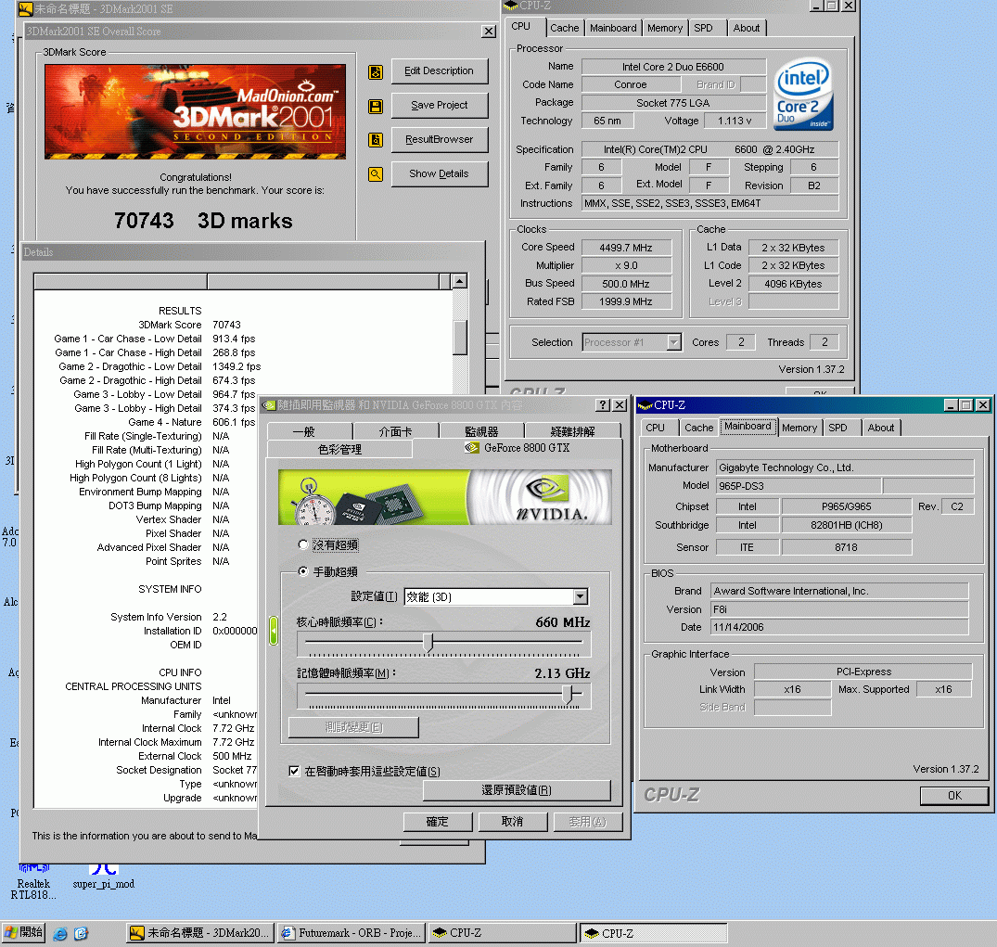Click the green side panel expander handle
Image resolution: width=997 pixels, height=947 pixels.
coord(274,631)
